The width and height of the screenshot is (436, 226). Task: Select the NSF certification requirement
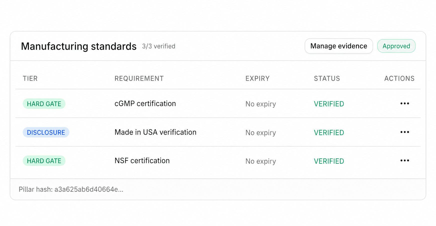pyautogui.click(x=142, y=161)
